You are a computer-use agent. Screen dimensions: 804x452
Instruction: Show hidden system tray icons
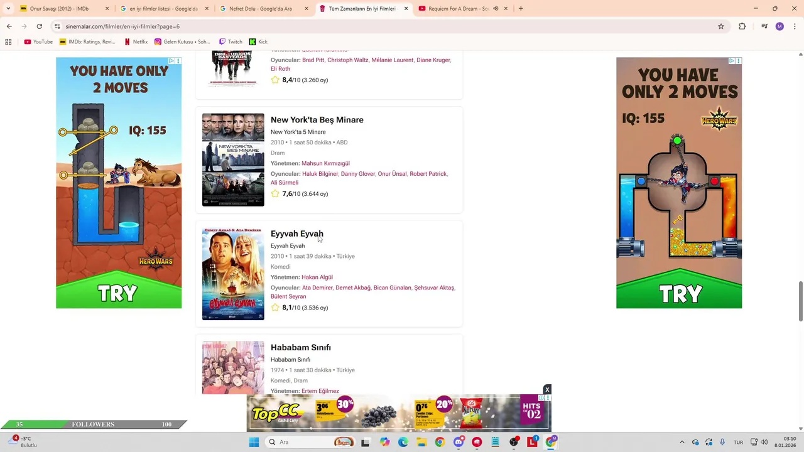click(682, 442)
